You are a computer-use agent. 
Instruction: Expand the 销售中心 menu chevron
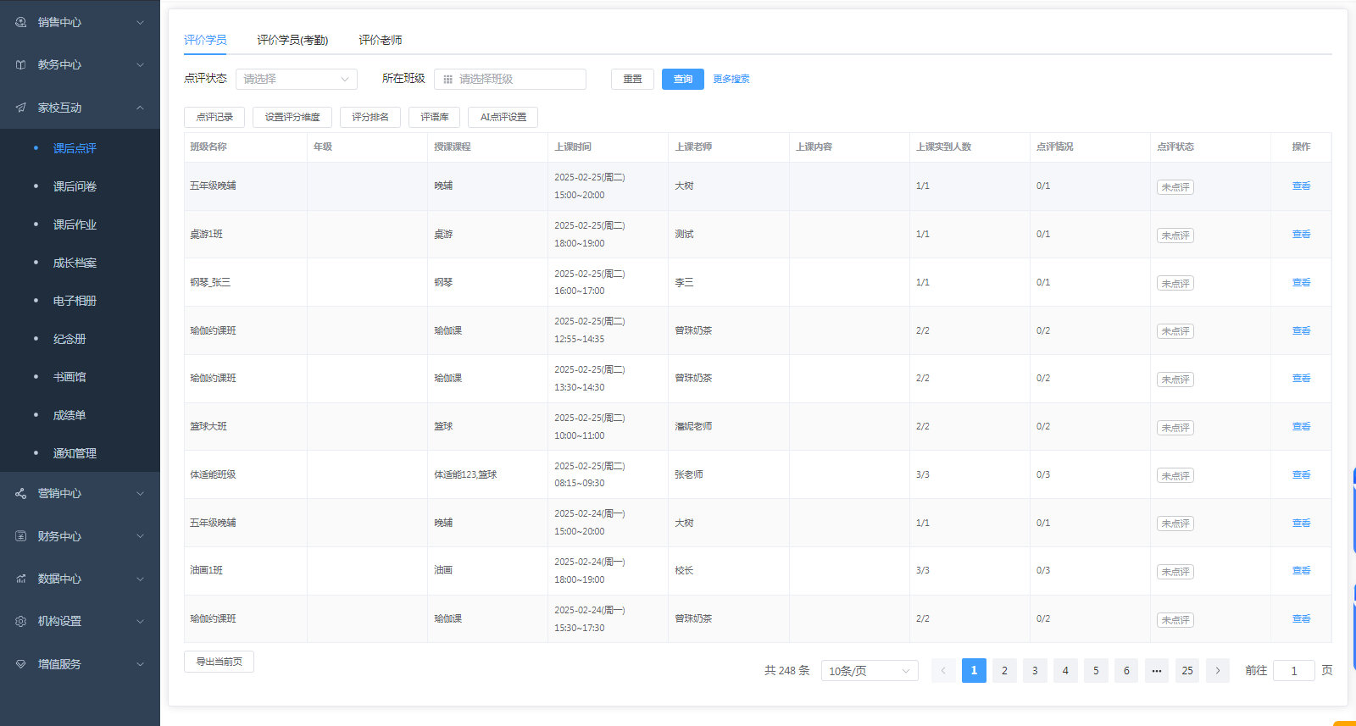[x=141, y=22]
